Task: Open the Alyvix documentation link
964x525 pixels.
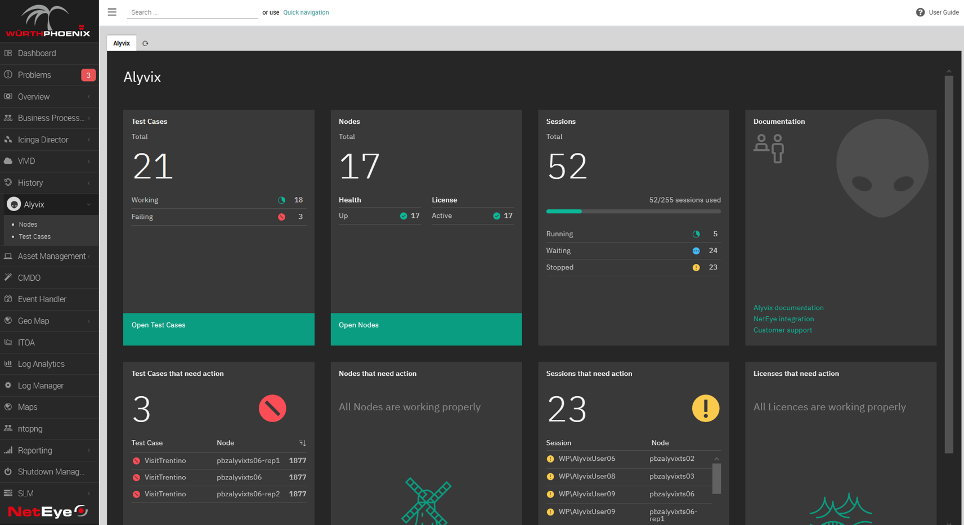Action: (x=788, y=308)
